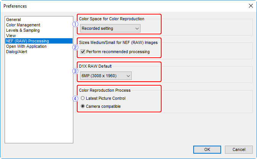Confirm settings with the OK button
The image size is (257, 159).
tap(207, 149)
